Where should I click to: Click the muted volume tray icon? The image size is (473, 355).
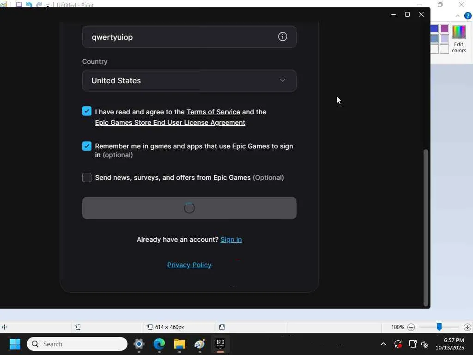click(x=424, y=344)
